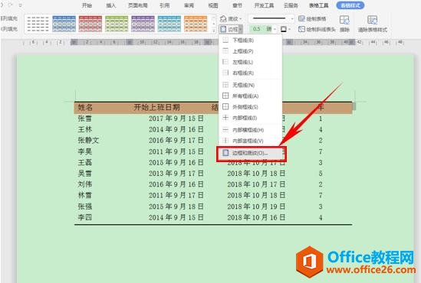Image resolution: width=421 pixels, height=283 pixels.
Task: Apply the orange table style
Action: (x=196, y=24)
